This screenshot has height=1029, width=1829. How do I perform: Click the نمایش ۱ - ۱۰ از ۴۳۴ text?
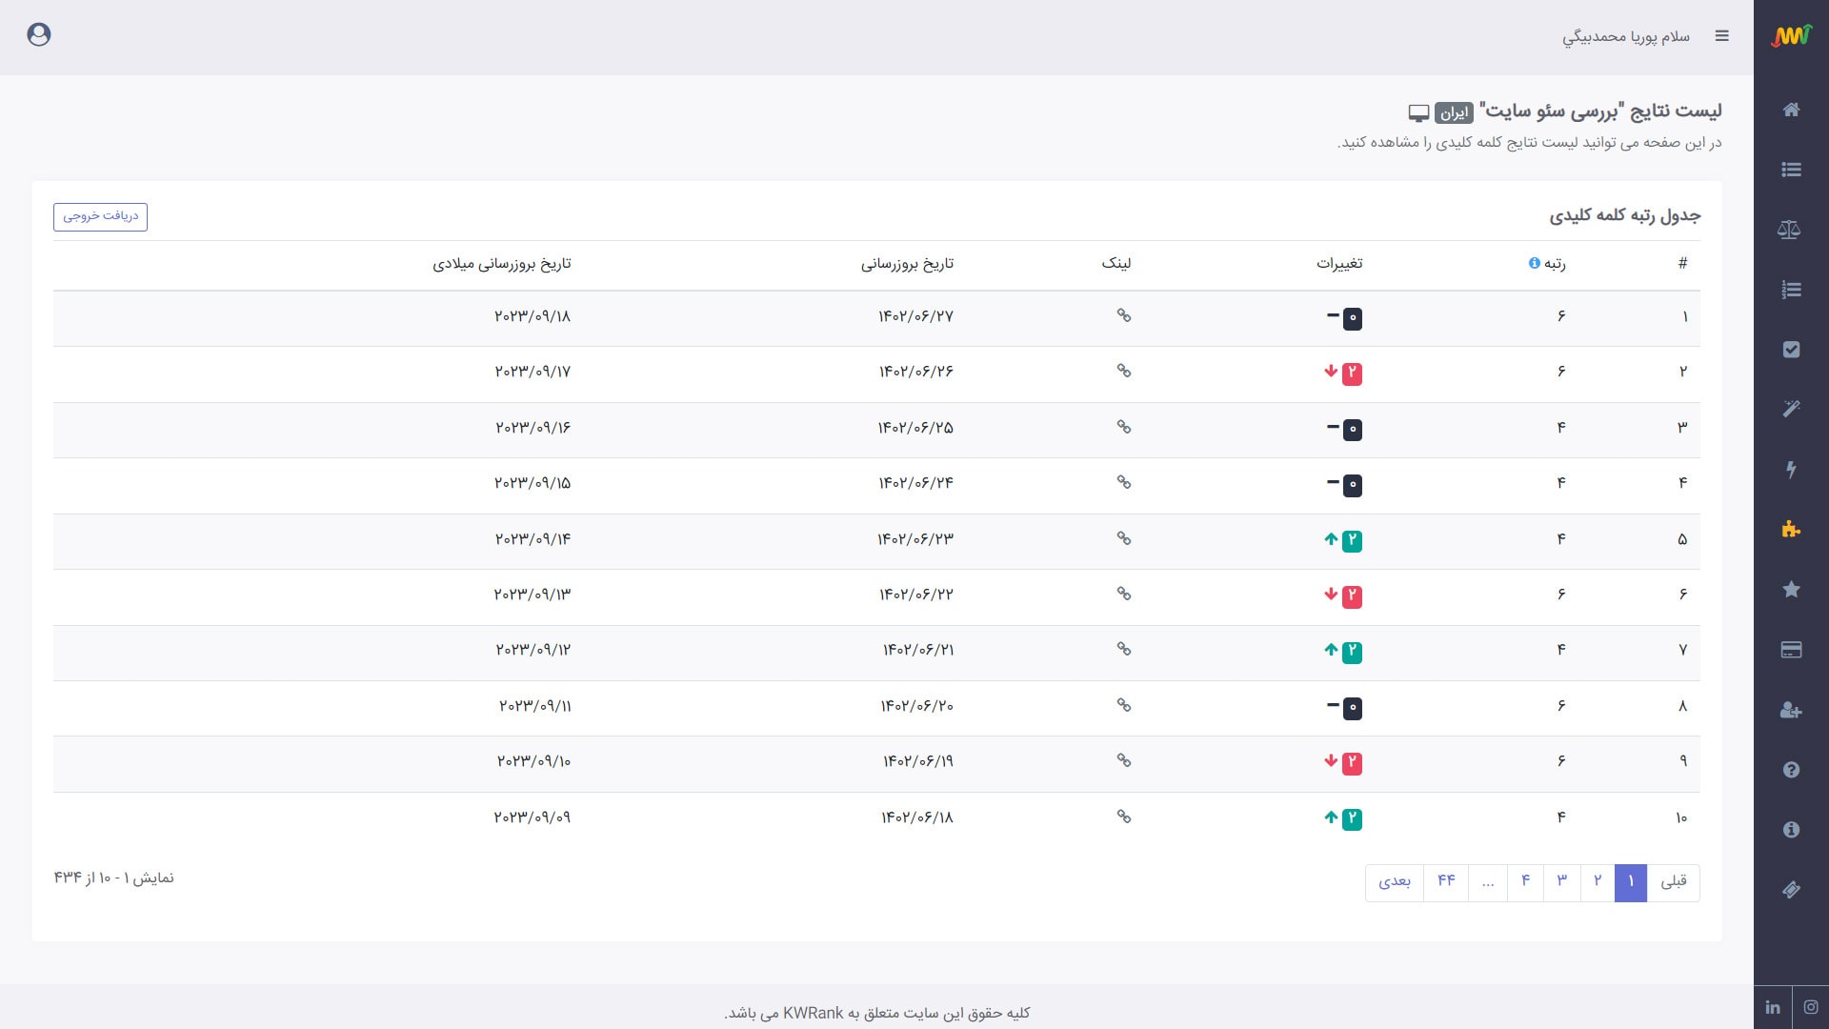(x=113, y=878)
